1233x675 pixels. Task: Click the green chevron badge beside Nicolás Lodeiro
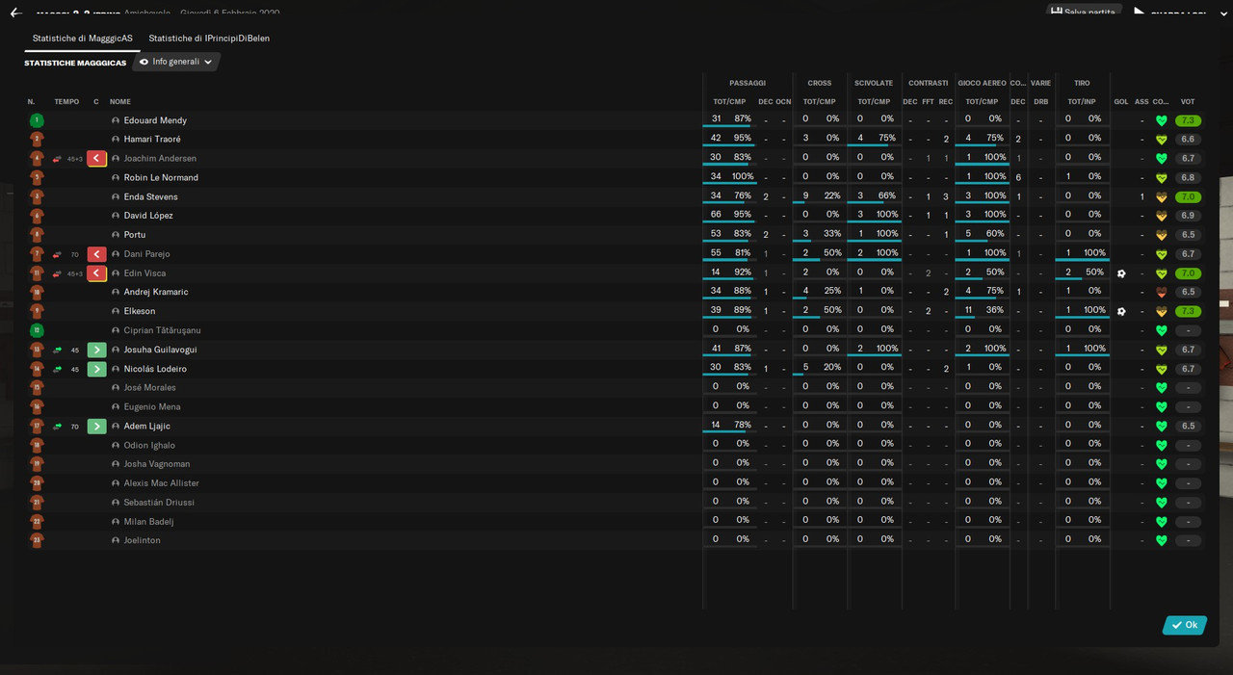96,369
